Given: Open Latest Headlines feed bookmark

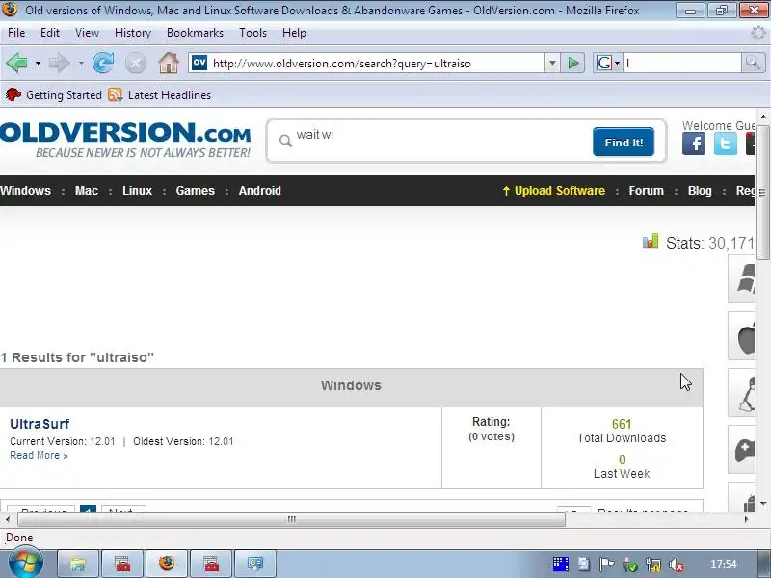Looking at the screenshot, I should tap(160, 94).
